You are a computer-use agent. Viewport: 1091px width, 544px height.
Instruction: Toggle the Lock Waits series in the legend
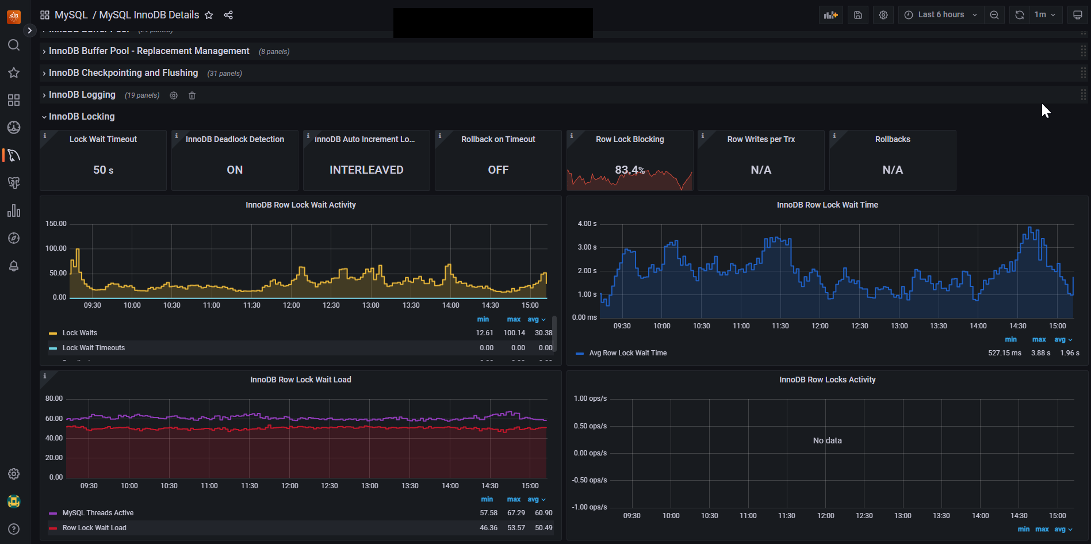79,333
